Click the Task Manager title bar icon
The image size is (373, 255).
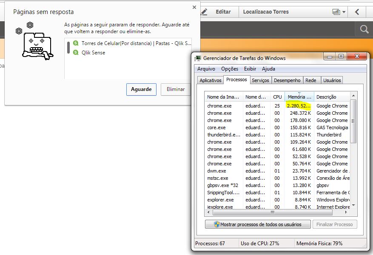[x=198, y=58]
